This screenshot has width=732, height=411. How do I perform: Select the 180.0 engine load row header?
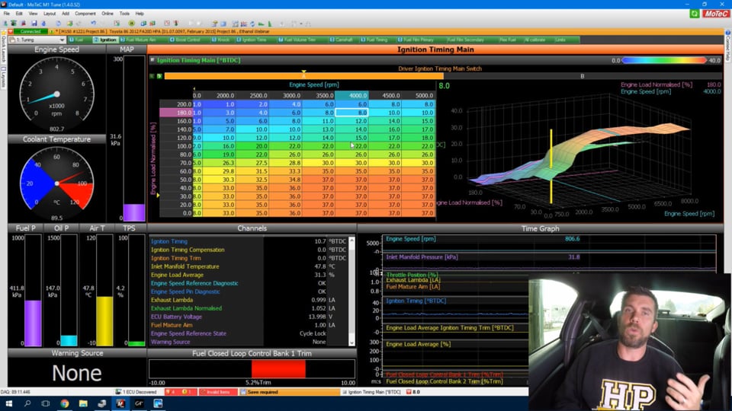pos(175,113)
